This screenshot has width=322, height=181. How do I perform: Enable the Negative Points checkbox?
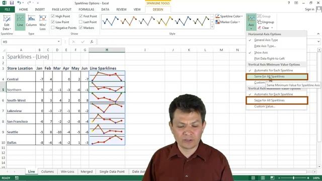(x=53, y=28)
